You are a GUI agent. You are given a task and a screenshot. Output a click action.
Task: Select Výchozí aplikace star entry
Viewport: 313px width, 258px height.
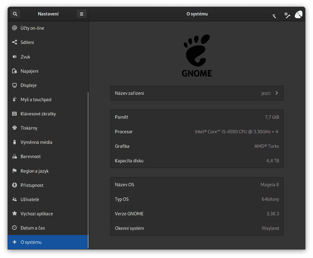coord(48,214)
